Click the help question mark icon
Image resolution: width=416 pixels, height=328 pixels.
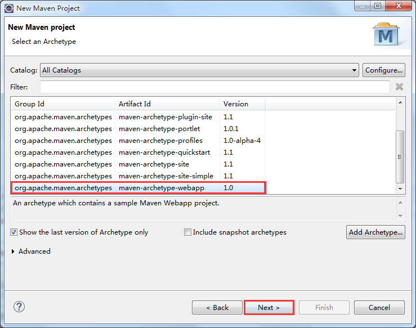click(x=19, y=307)
